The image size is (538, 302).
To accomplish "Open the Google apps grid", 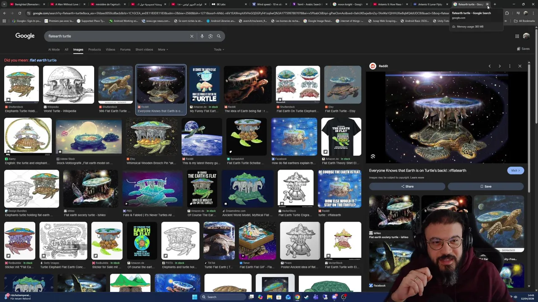I will click(517, 36).
